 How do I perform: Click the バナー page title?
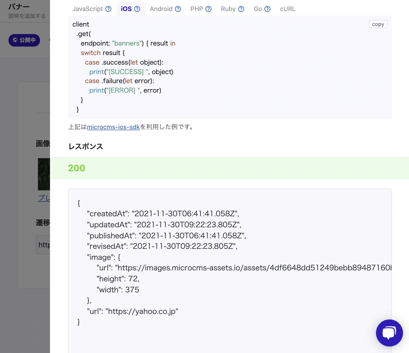click(x=19, y=6)
